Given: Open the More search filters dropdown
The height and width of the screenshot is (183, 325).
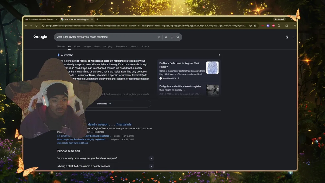Looking at the screenshot, I should [x=134, y=47].
